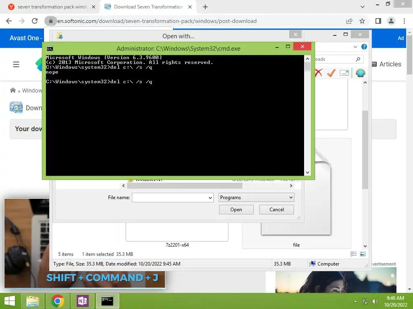The image size is (413, 309).
Task: Click the cmd.exe title bar icon
Action: (50, 49)
